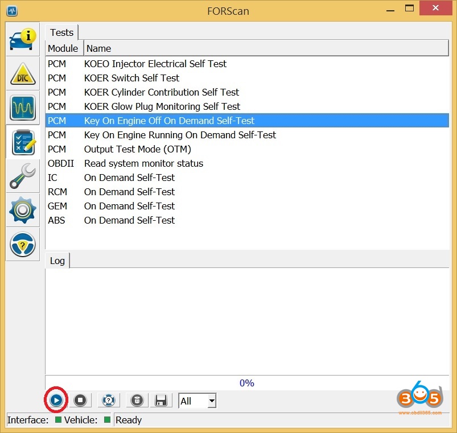Open the Vehicle information section
The image size is (457, 433).
23,39
